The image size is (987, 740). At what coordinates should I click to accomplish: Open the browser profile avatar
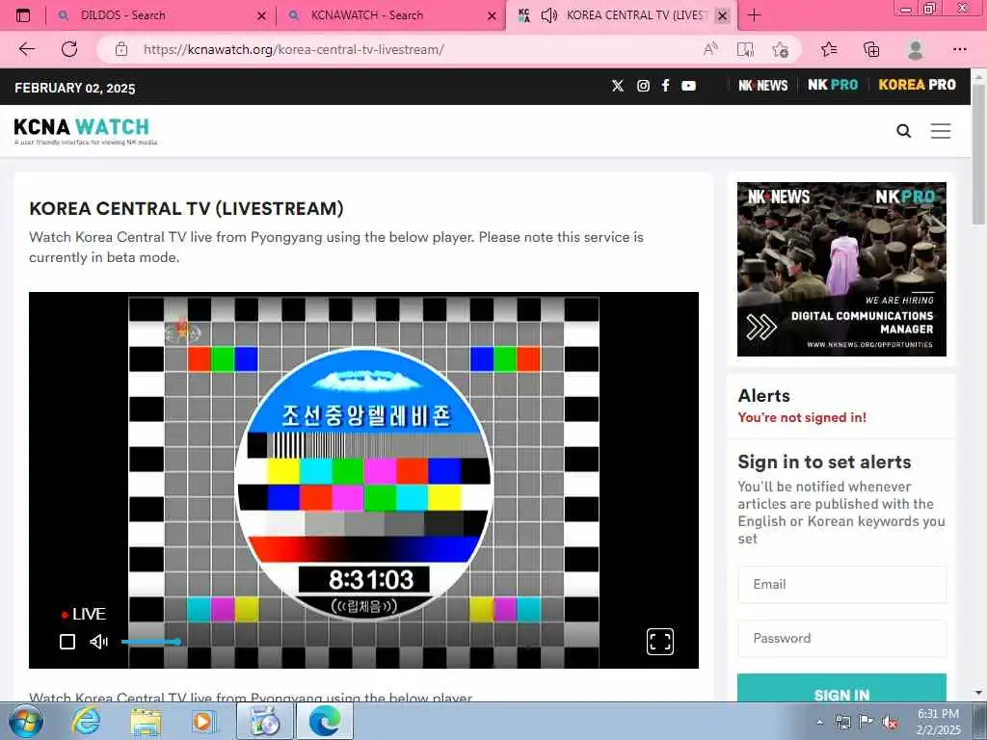pyautogui.click(x=916, y=49)
